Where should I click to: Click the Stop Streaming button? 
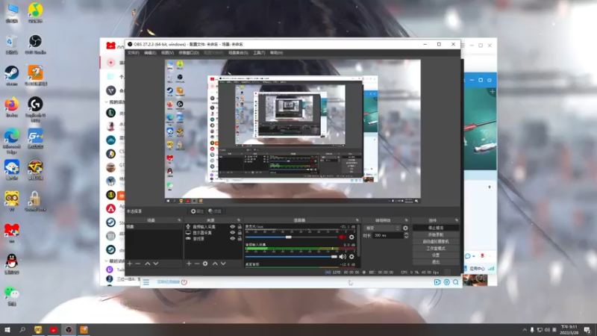tap(436, 228)
